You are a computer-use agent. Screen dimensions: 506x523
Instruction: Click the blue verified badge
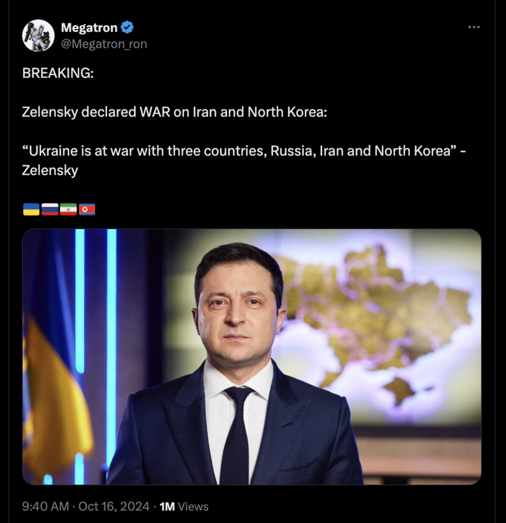click(x=128, y=28)
